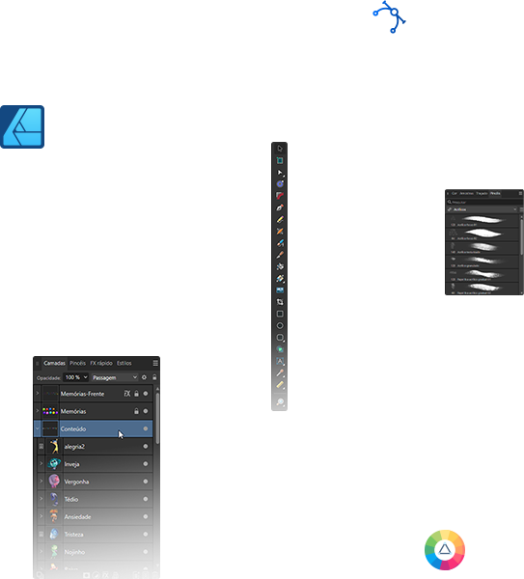The image size is (524, 579).
Task: Hide the Tédio layer
Action: click(146, 499)
